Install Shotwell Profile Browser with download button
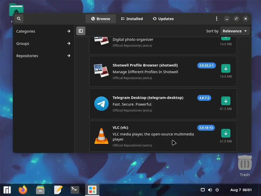The height and width of the screenshot is (196, 261). tap(226, 68)
